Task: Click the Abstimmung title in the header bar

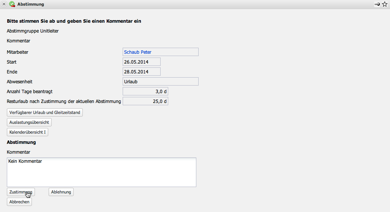Action: [x=31, y=4]
